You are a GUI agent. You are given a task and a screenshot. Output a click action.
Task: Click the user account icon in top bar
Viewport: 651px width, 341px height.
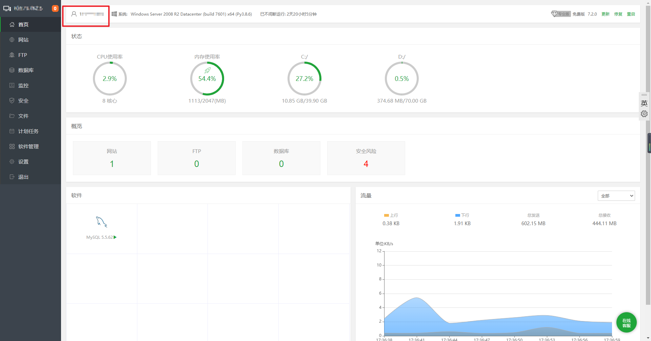pos(74,14)
